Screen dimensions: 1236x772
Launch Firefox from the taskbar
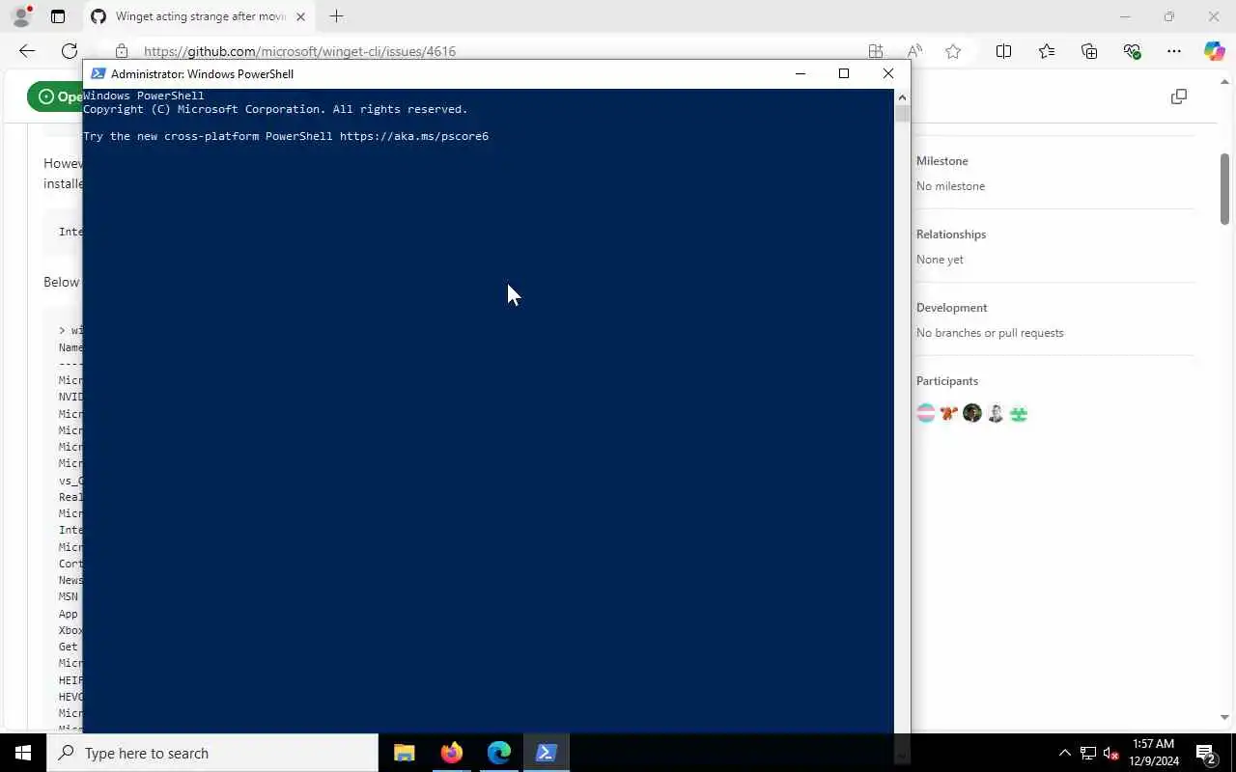pyautogui.click(x=452, y=753)
